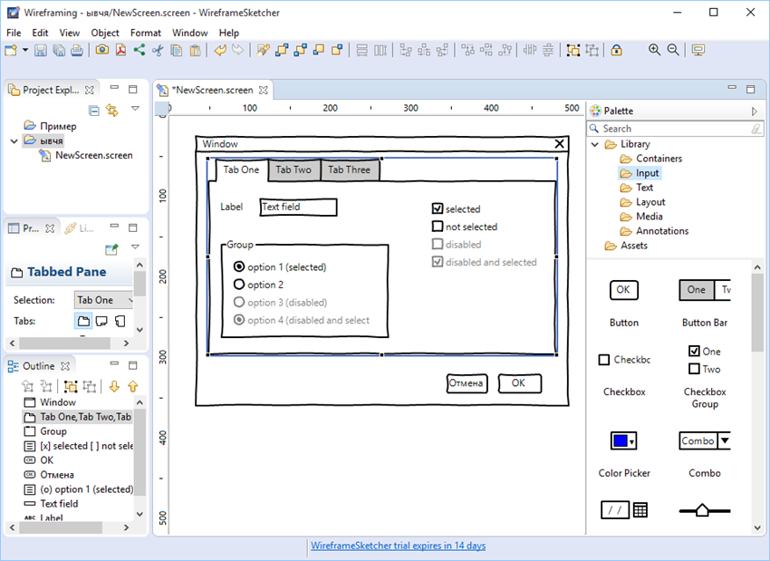Open the File menu
770x561 pixels.
click(x=14, y=33)
